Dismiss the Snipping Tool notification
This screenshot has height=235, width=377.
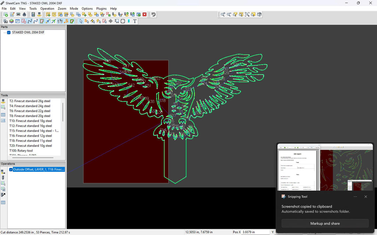(366, 197)
